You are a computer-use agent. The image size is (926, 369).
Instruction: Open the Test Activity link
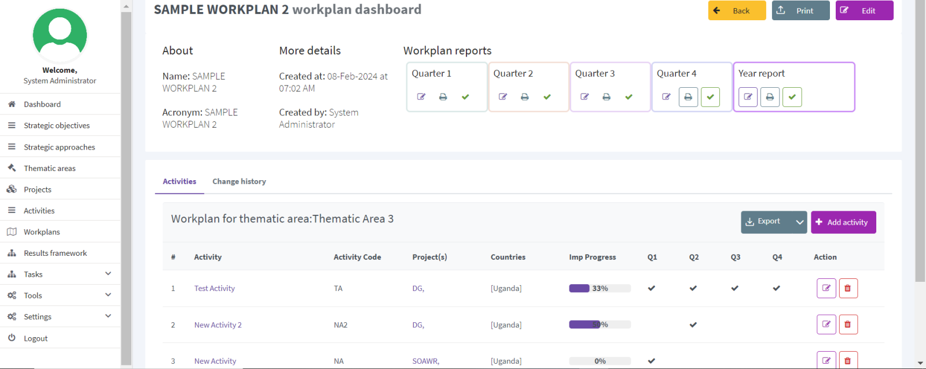(215, 288)
